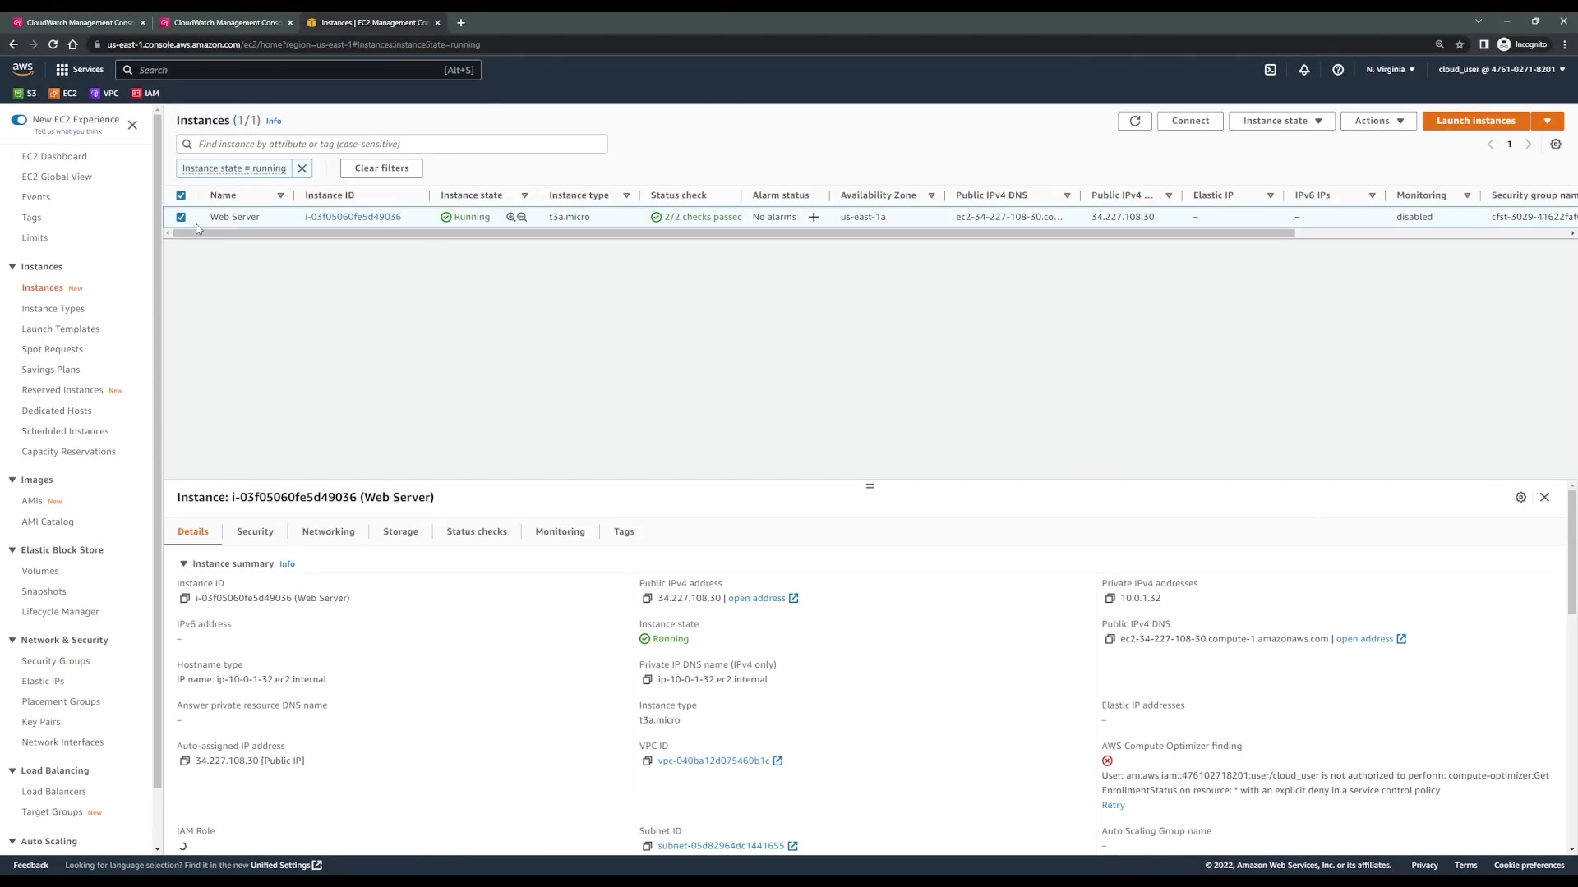Copy the Private IPv4 address 10.0.1.32
This screenshot has width=1578, height=887.
[x=1110, y=599]
